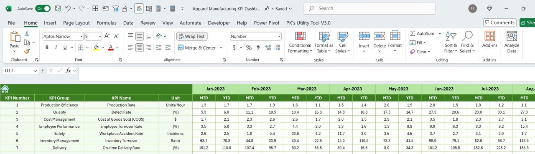Click the Format cells button
The height and width of the screenshot is (154, 535).
[x=395, y=42]
